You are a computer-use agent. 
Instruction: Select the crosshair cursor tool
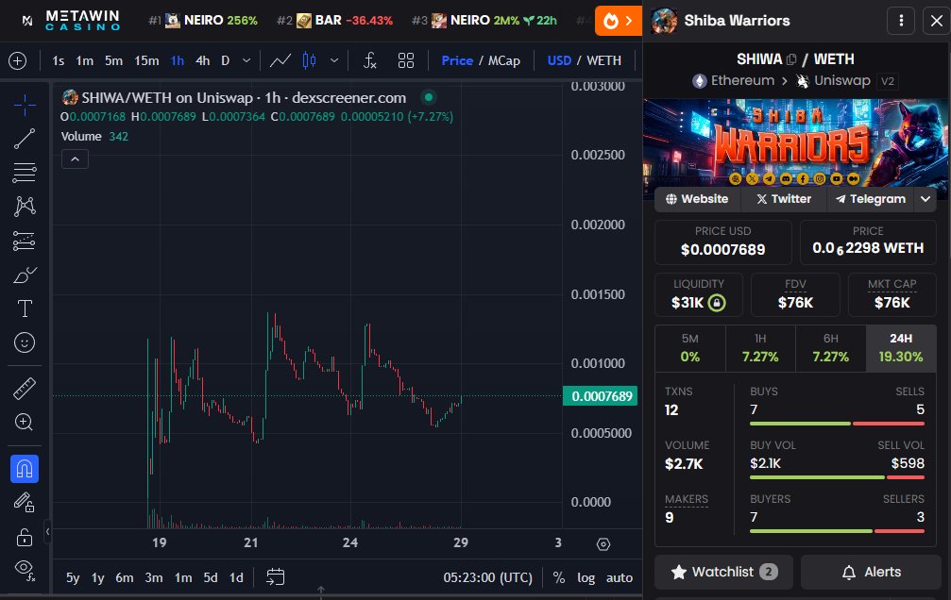[x=25, y=105]
